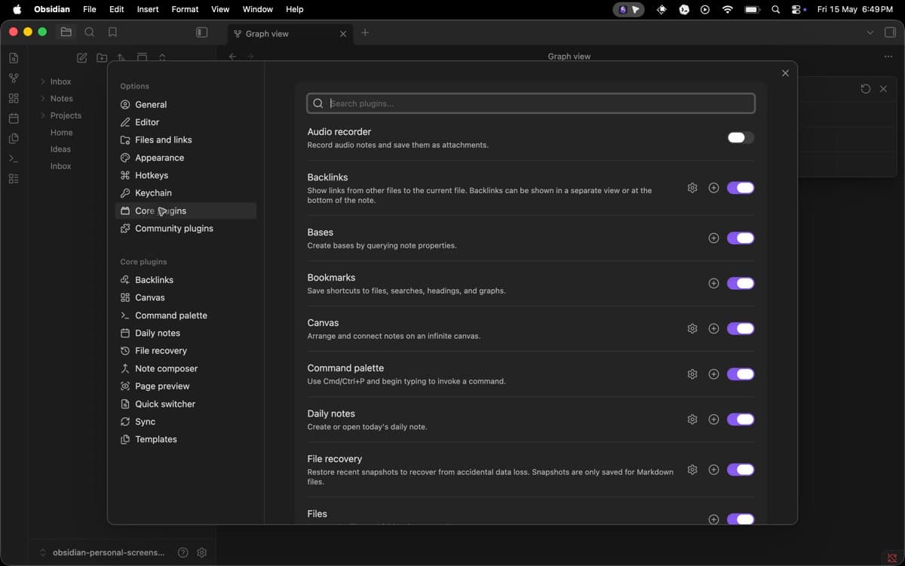Viewport: 905px width, 566px height.
Task: Switch off Command palette plugin
Action: click(x=741, y=374)
